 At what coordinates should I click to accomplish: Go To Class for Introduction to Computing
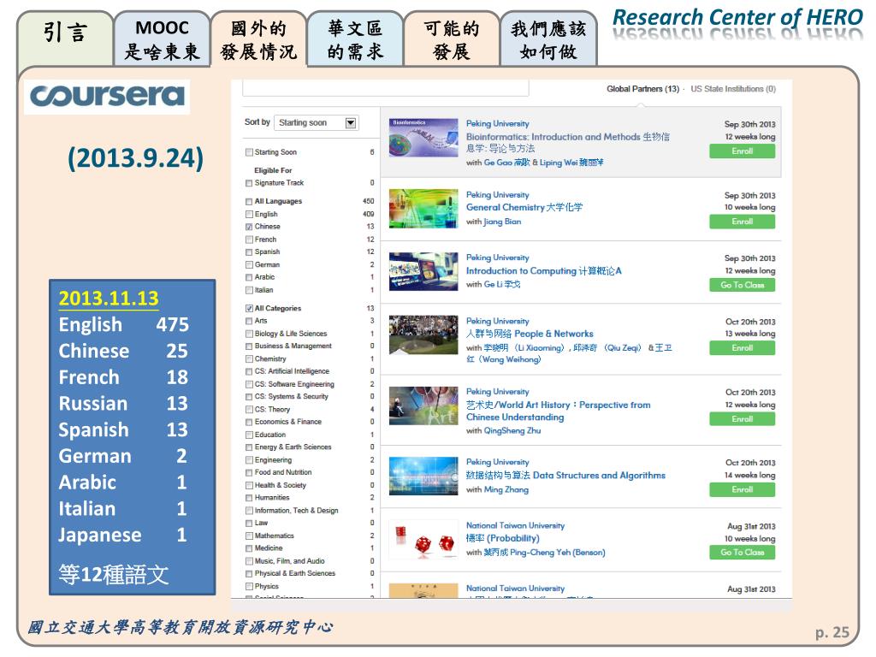pos(742,286)
